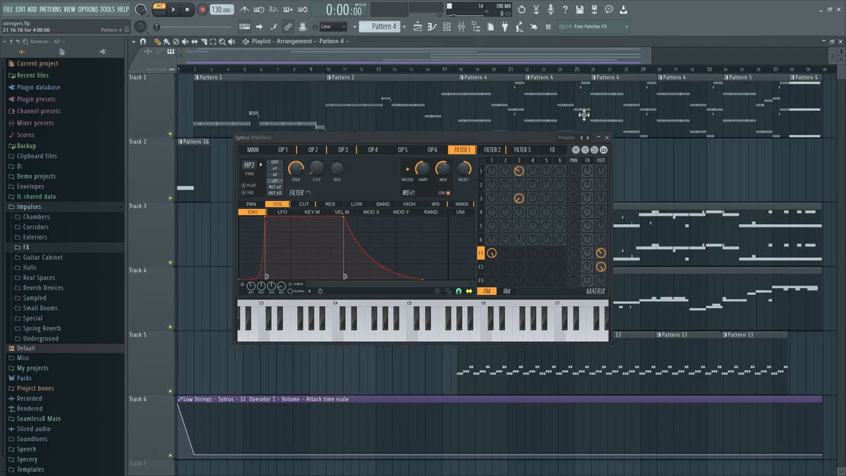
Task: Expand the Reverb Devices folder
Action: pyautogui.click(x=43, y=288)
